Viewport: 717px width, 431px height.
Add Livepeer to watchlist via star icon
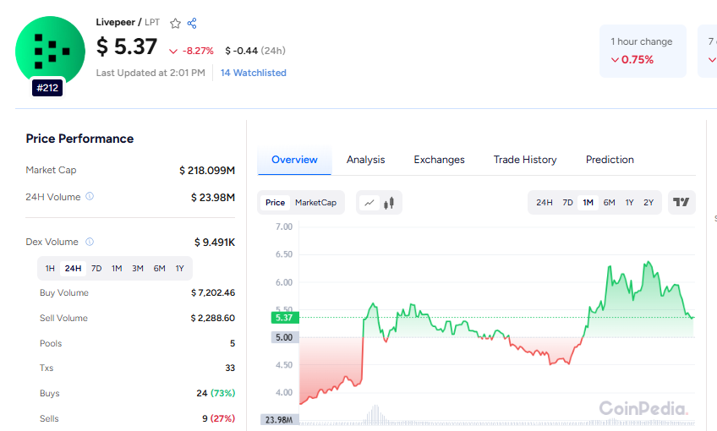tap(175, 24)
